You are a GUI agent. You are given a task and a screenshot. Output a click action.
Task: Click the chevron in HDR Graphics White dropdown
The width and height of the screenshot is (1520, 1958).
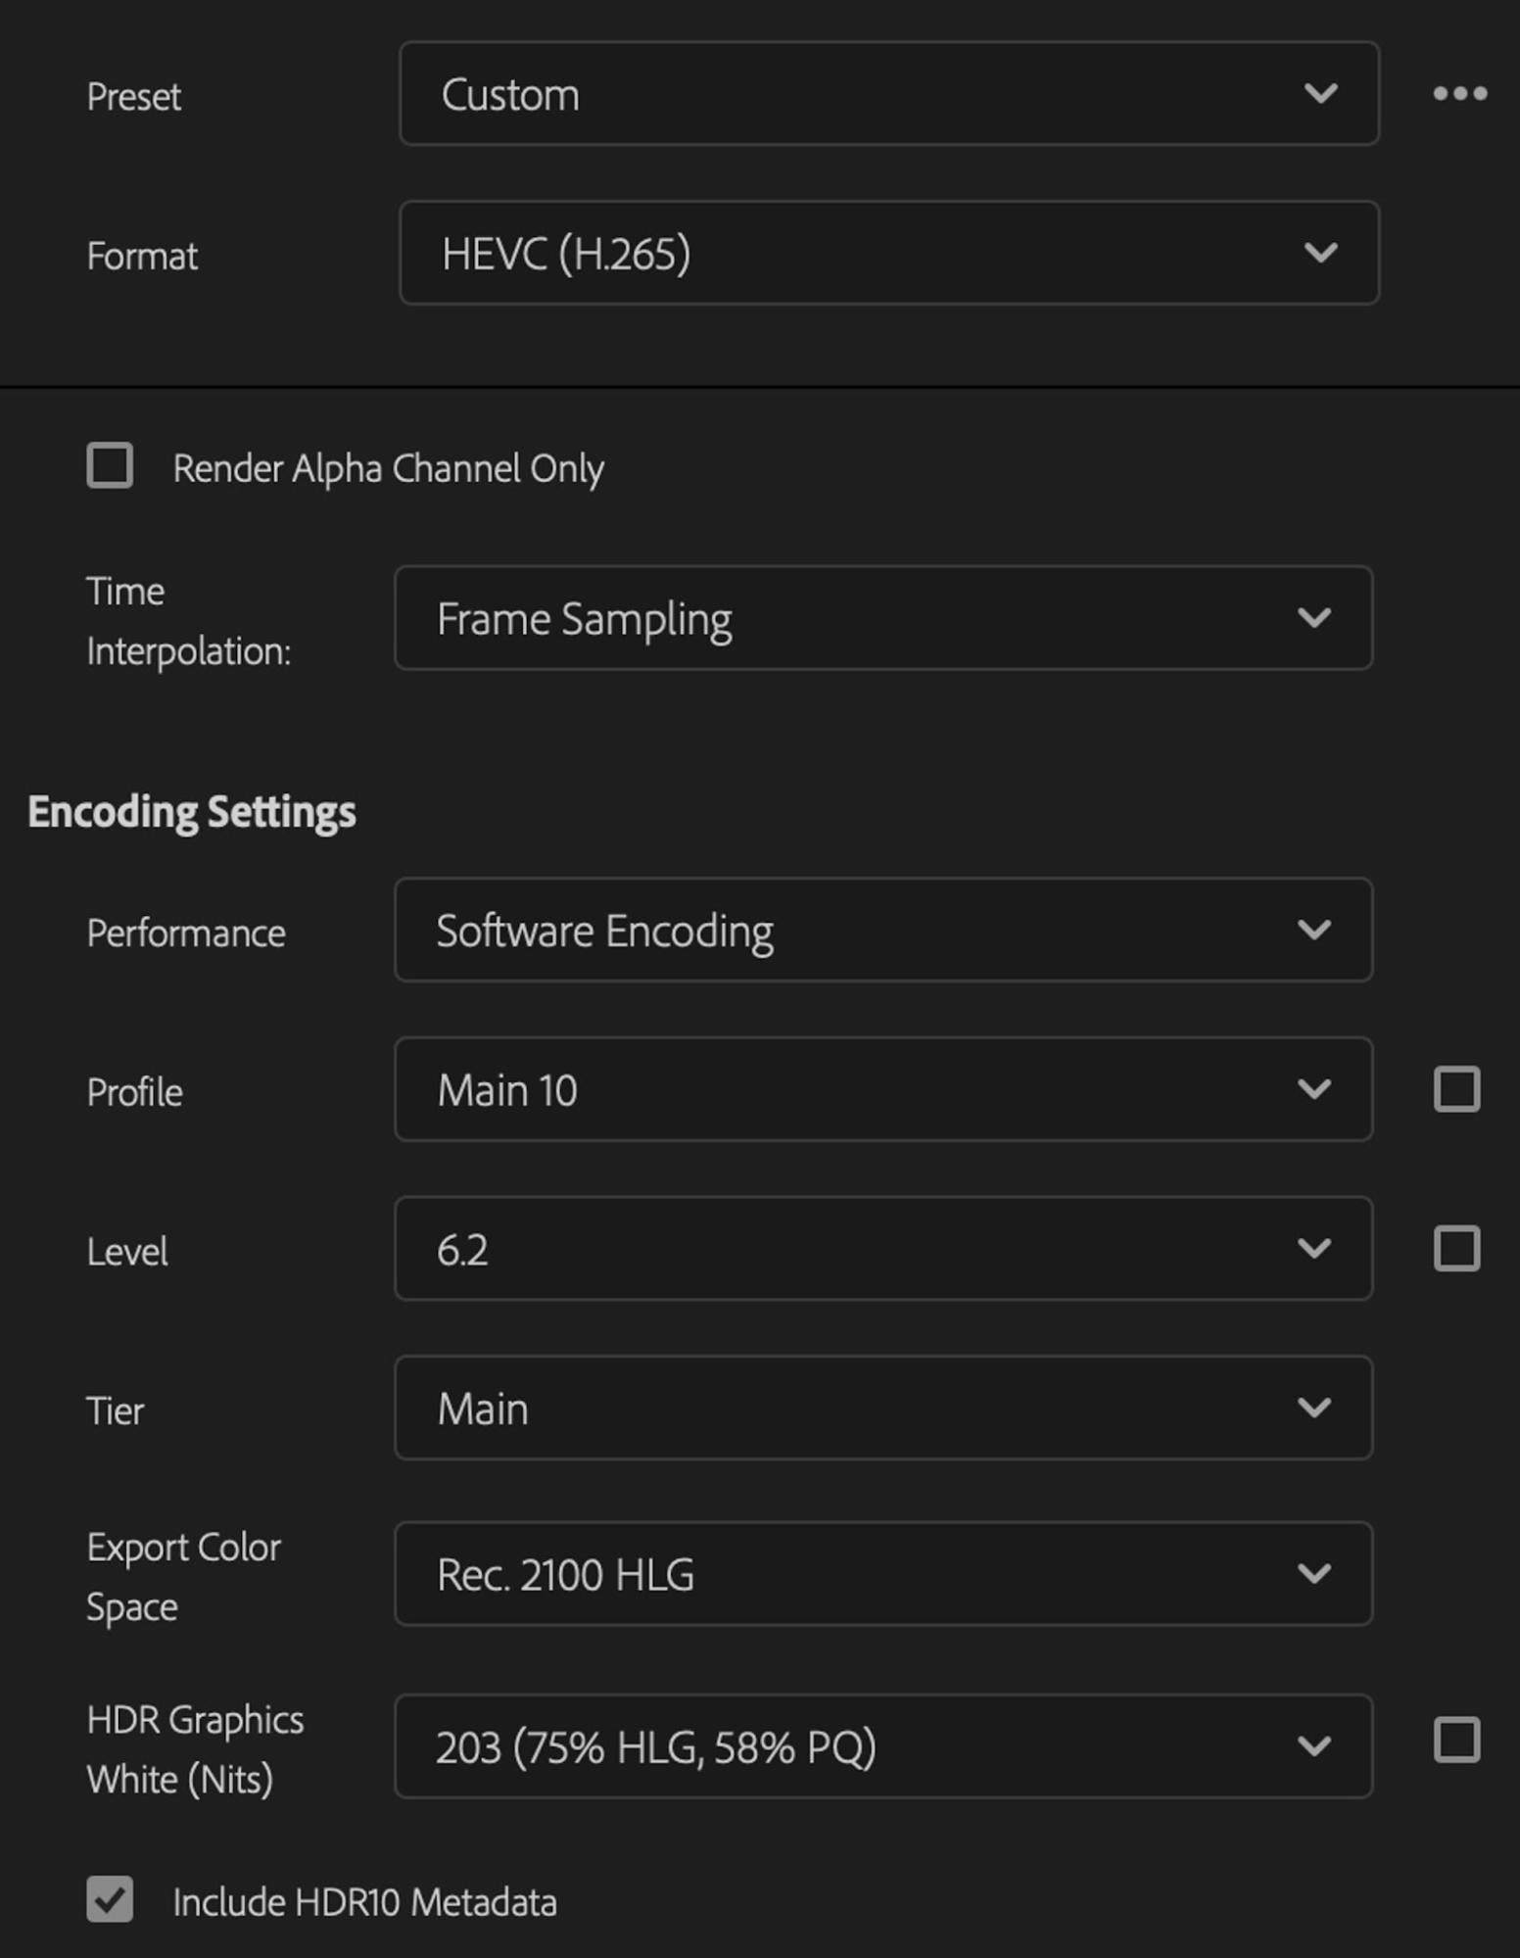pyautogui.click(x=1313, y=1745)
